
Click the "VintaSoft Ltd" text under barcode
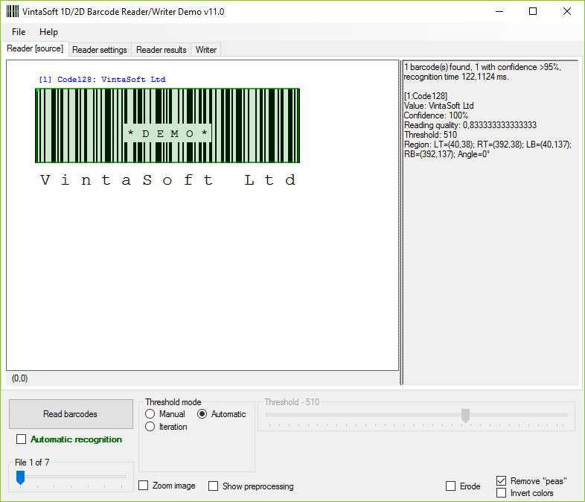point(168,180)
